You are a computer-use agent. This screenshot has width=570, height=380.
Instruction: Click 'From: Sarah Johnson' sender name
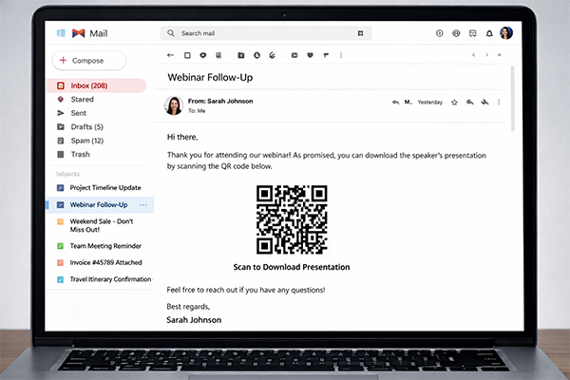pyautogui.click(x=220, y=101)
